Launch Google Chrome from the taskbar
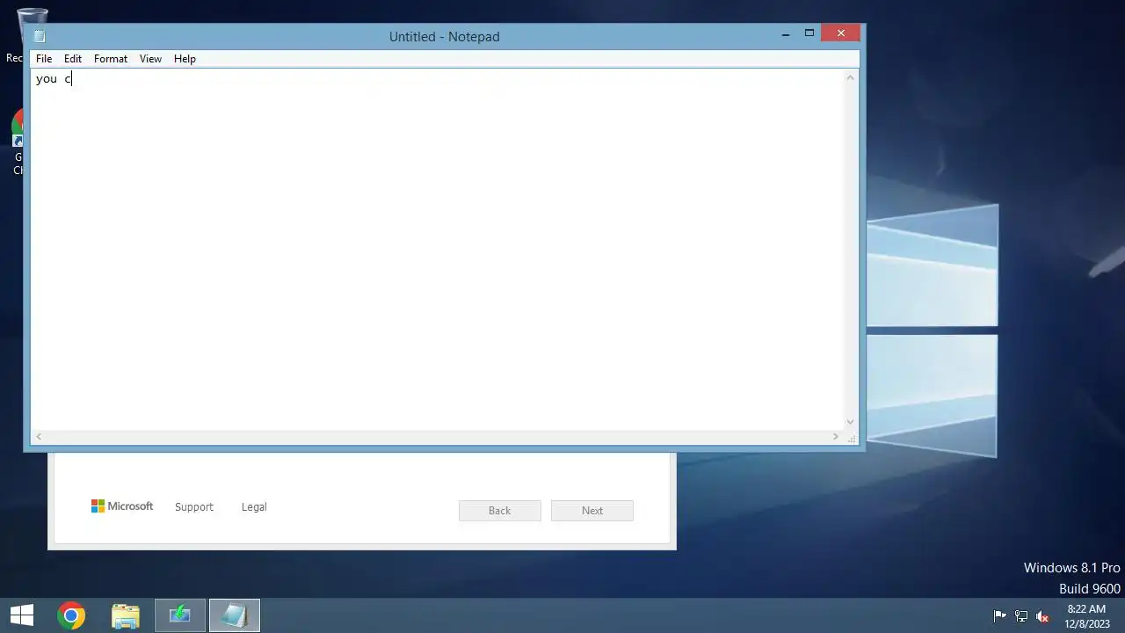 (72, 615)
